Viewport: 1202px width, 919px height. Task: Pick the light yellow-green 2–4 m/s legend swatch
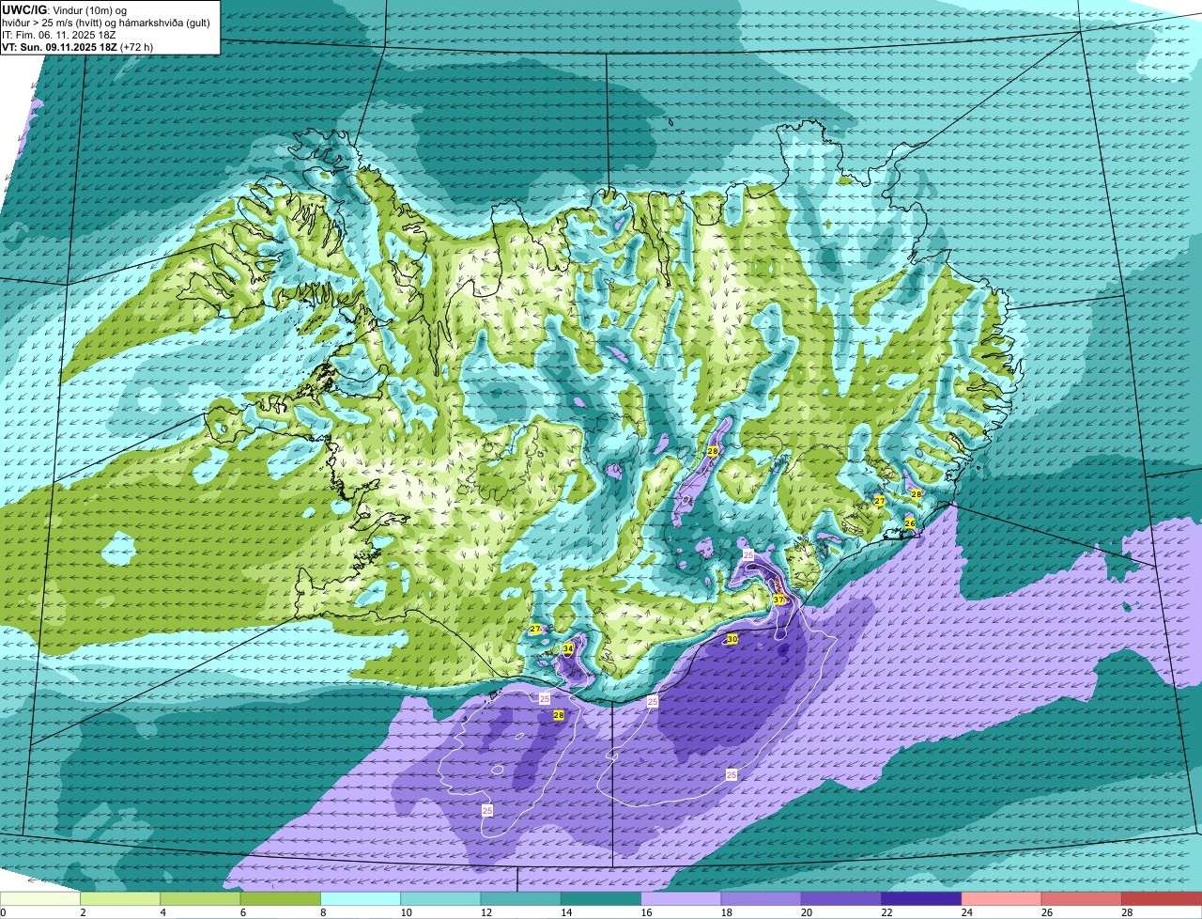[120, 899]
